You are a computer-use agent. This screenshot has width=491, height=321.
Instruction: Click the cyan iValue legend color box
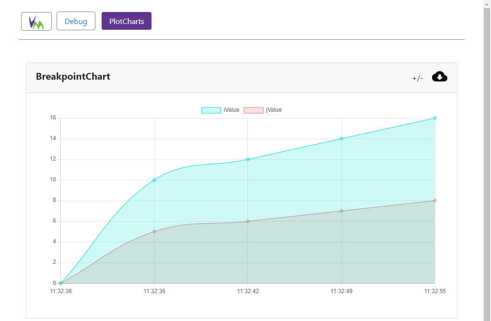211,110
